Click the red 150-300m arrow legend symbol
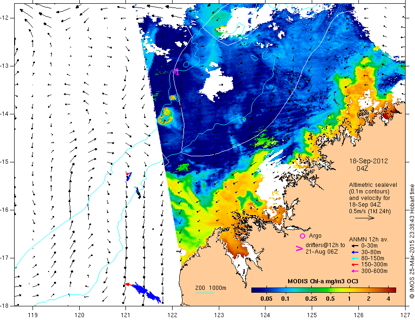 pyautogui.click(x=355, y=265)
